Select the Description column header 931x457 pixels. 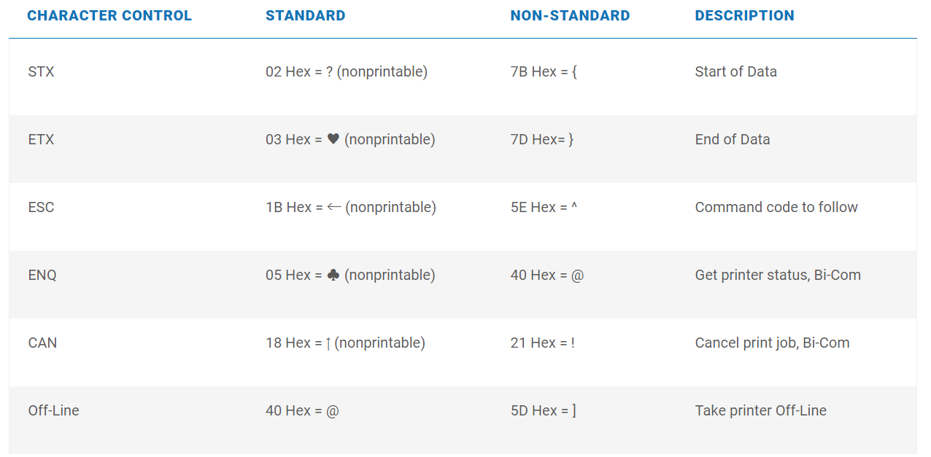[744, 15]
